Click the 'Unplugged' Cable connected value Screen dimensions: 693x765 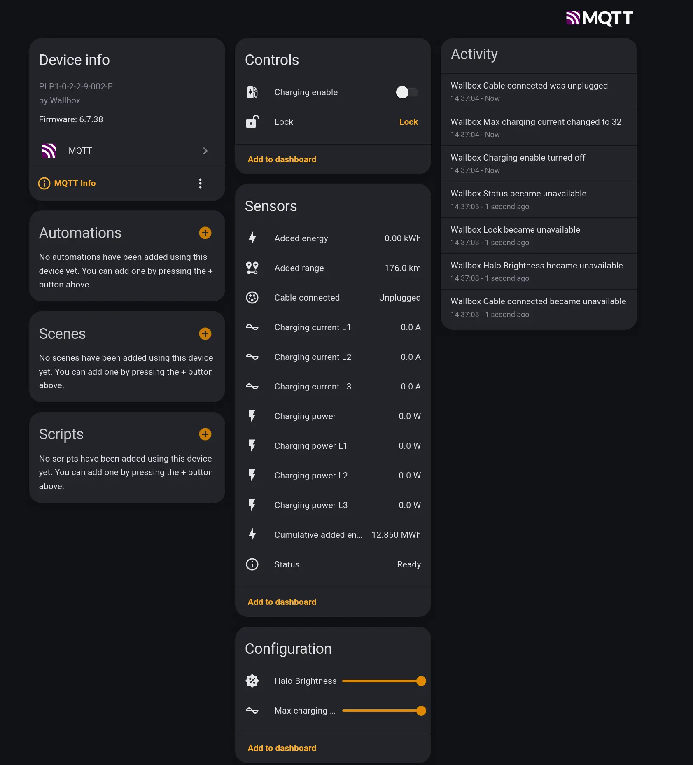tap(399, 298)
